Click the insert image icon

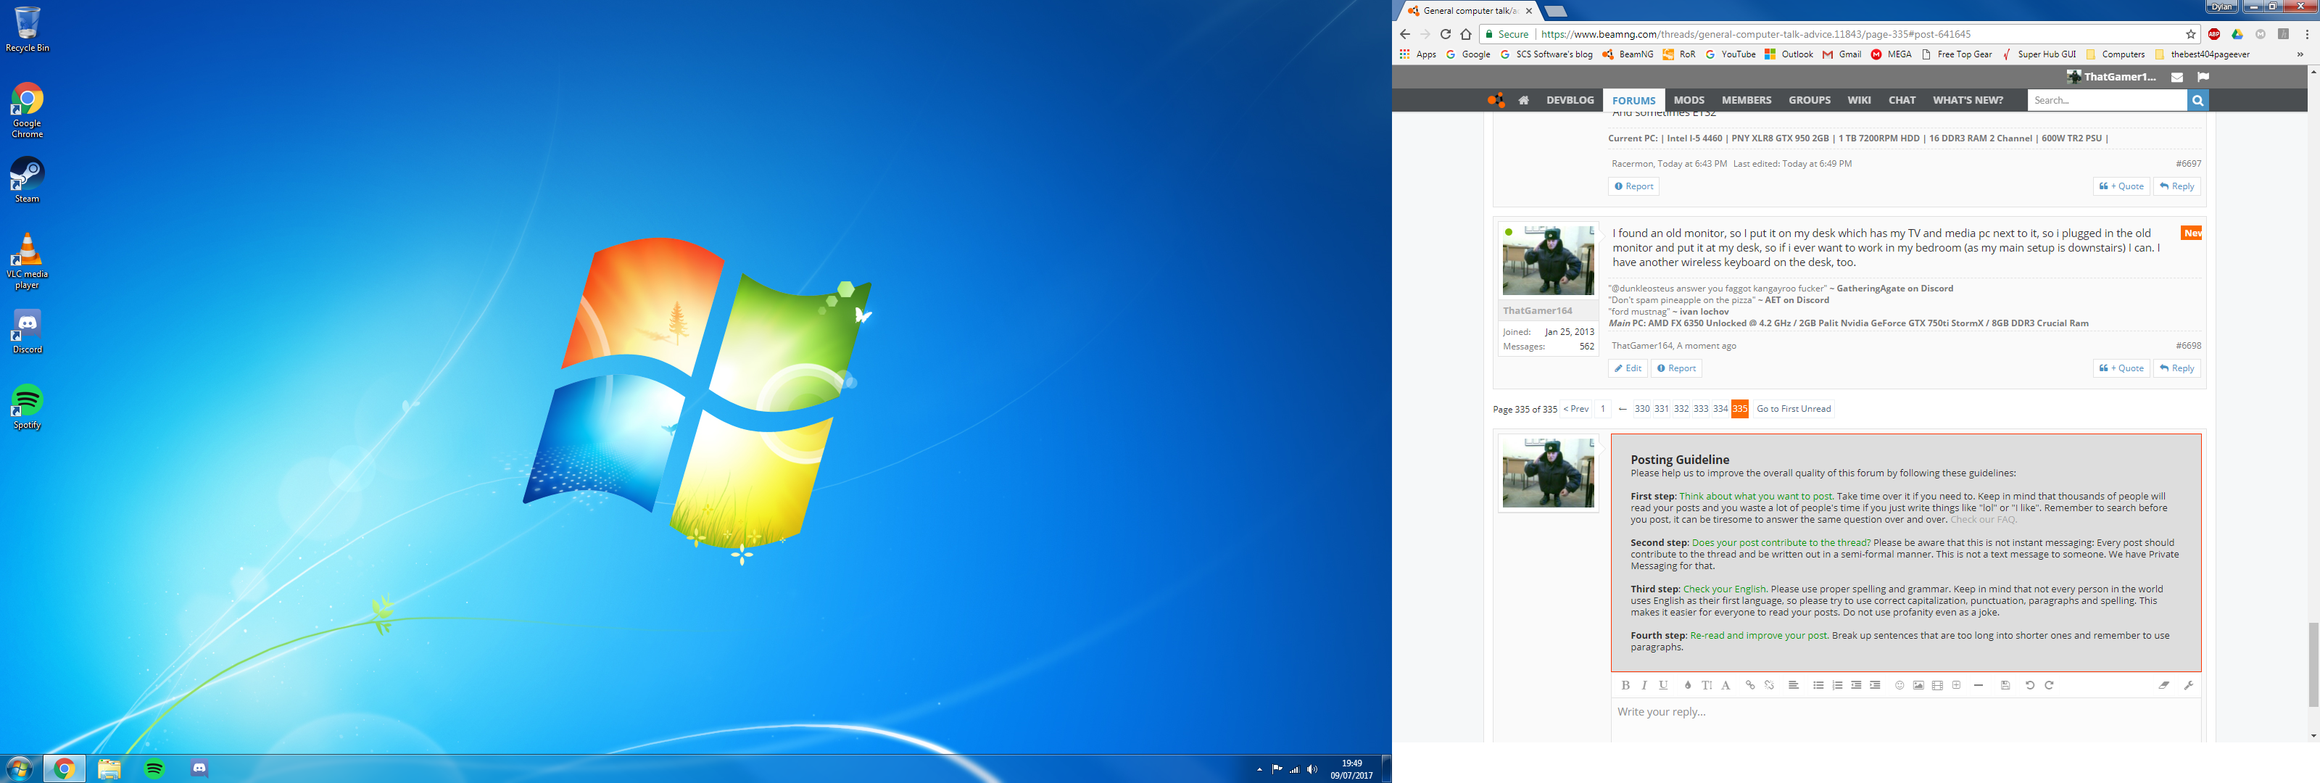(1918, 685)
